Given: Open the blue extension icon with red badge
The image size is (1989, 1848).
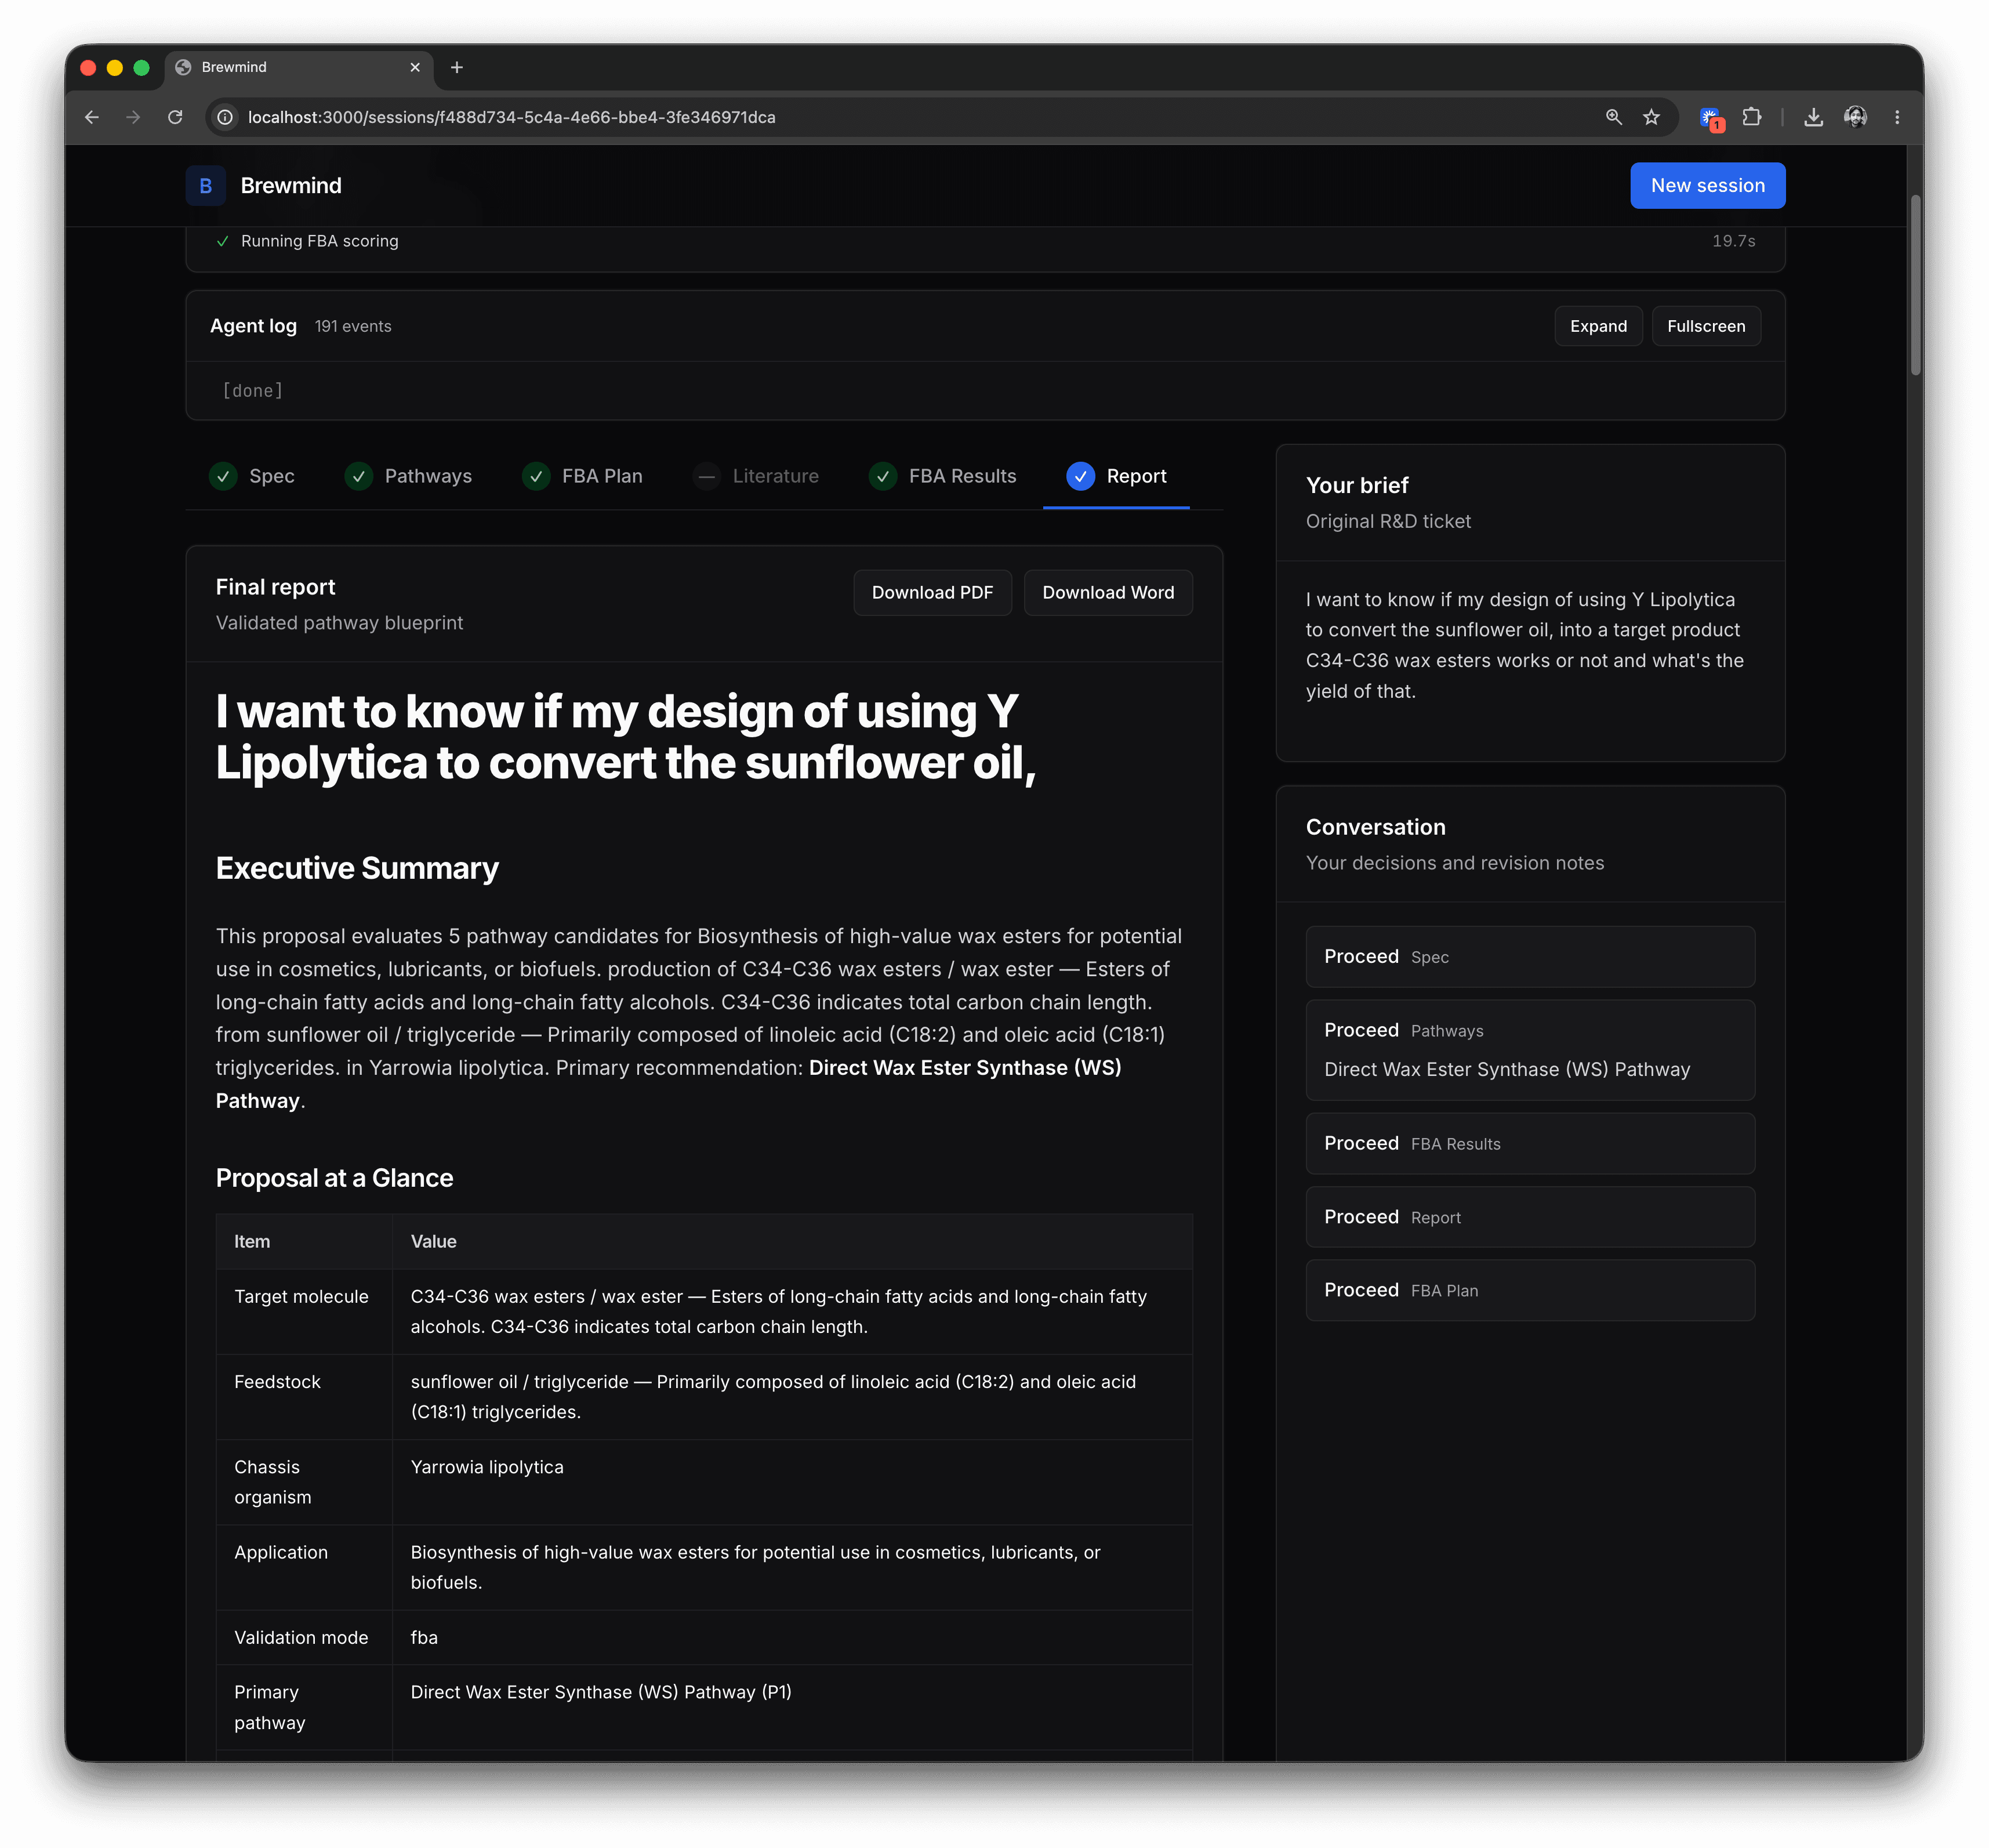Looking at the screenshot, I should [x=1711, y=118].
